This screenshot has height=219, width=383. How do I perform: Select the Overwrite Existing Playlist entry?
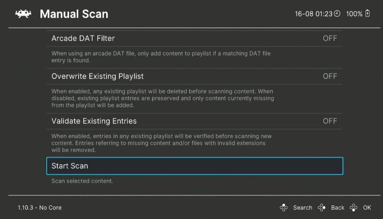(x=194, y=77)
